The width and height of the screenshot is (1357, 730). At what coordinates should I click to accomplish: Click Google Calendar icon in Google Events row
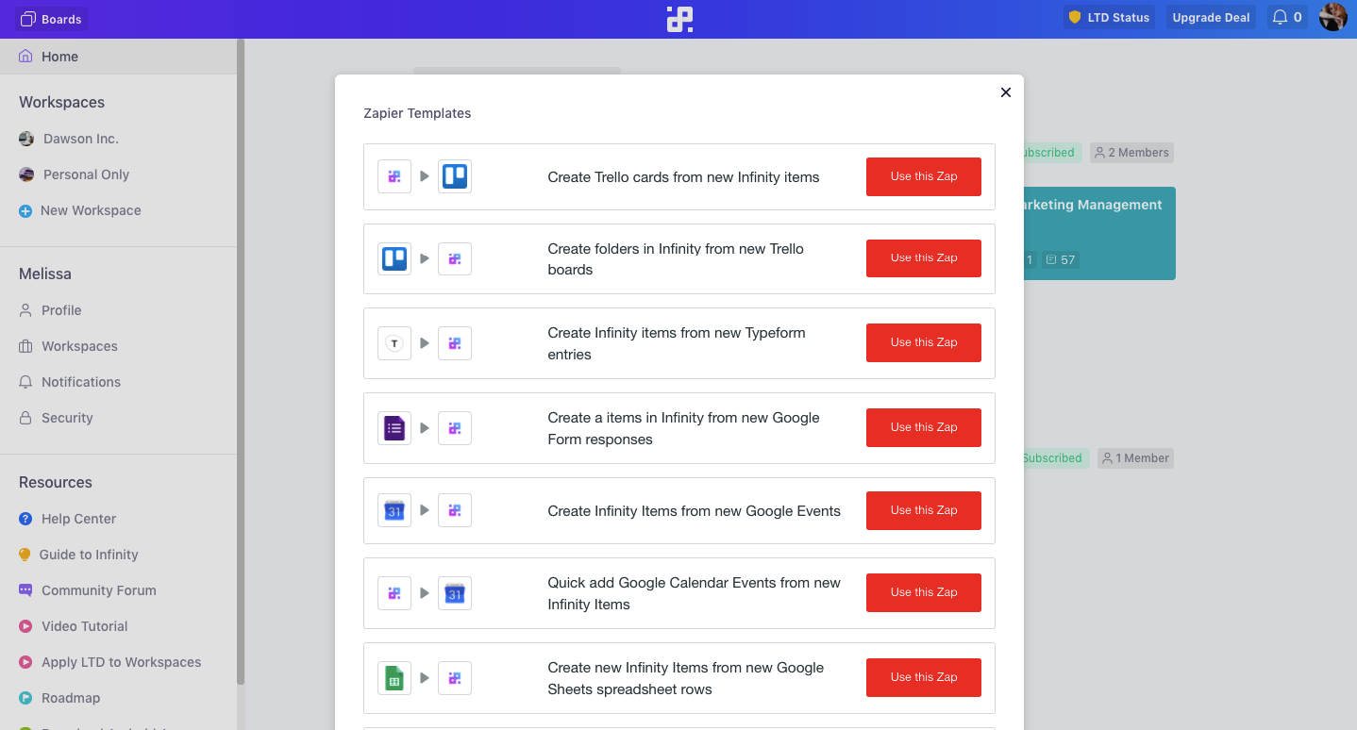click(x=394, y=510)
